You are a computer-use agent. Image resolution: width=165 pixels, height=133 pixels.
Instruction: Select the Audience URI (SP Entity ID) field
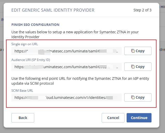[66, 67]
